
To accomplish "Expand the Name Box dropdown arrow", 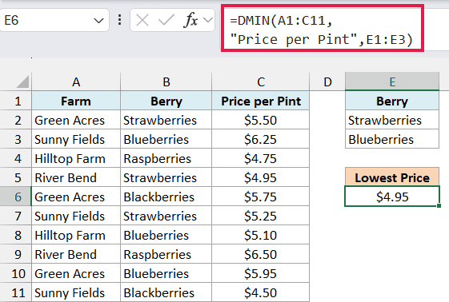I will pyautogui.click(x=98, y=21).
